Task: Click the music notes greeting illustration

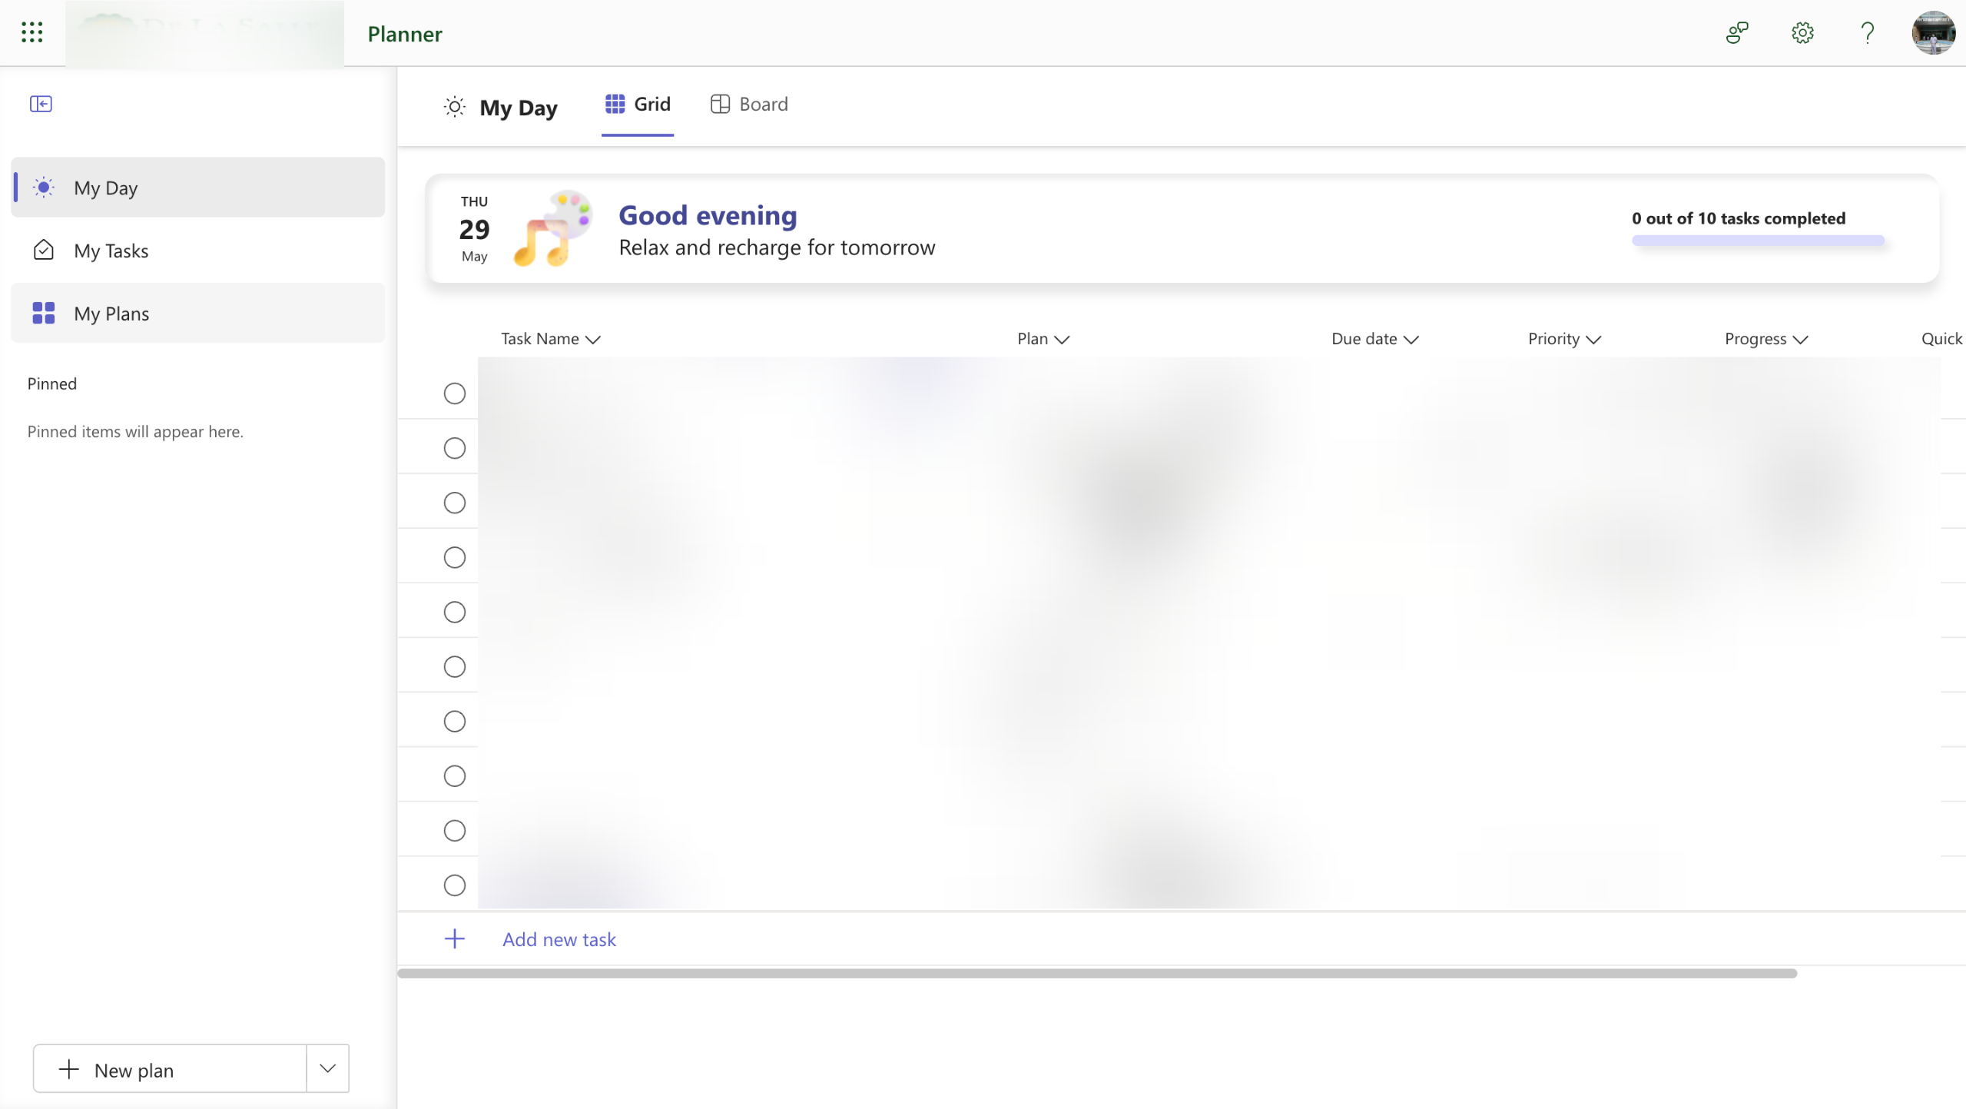Action: click(553, 229)
